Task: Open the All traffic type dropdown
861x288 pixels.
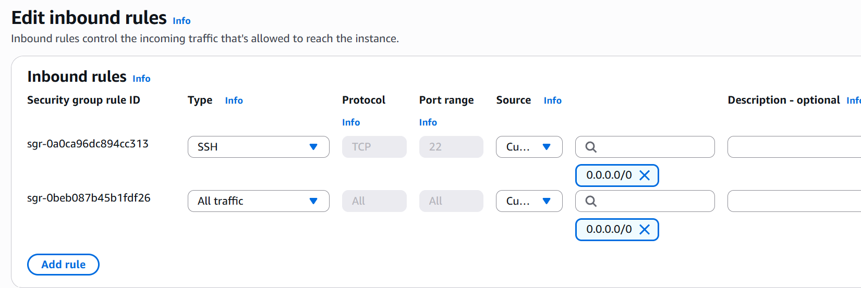Action: 258,201
